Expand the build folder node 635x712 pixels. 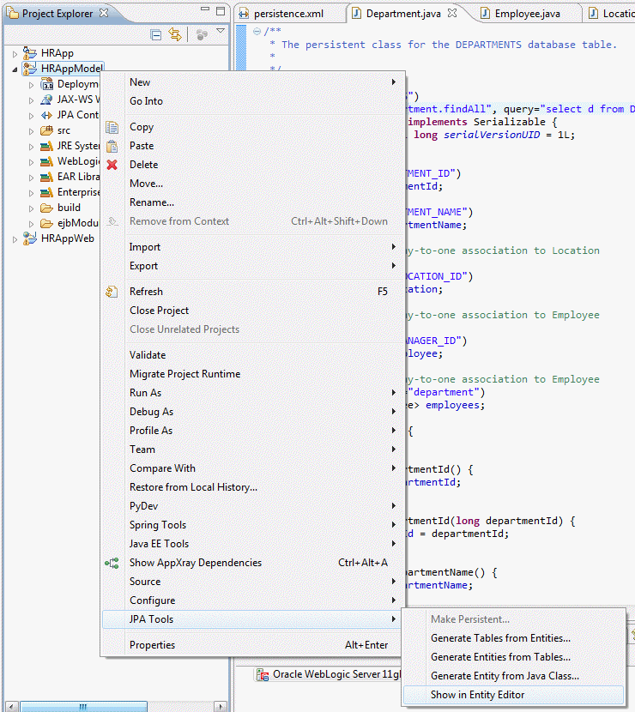(x=32, y=208)
